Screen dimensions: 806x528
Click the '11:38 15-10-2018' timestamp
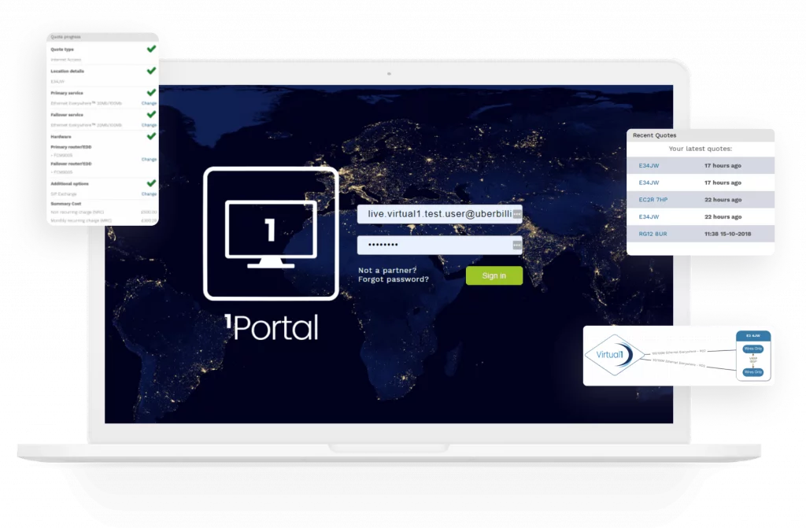[x=727, y=234]
